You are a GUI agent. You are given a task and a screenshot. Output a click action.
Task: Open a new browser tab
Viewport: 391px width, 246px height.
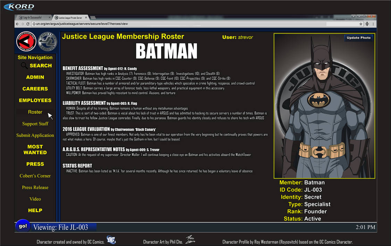93,17
